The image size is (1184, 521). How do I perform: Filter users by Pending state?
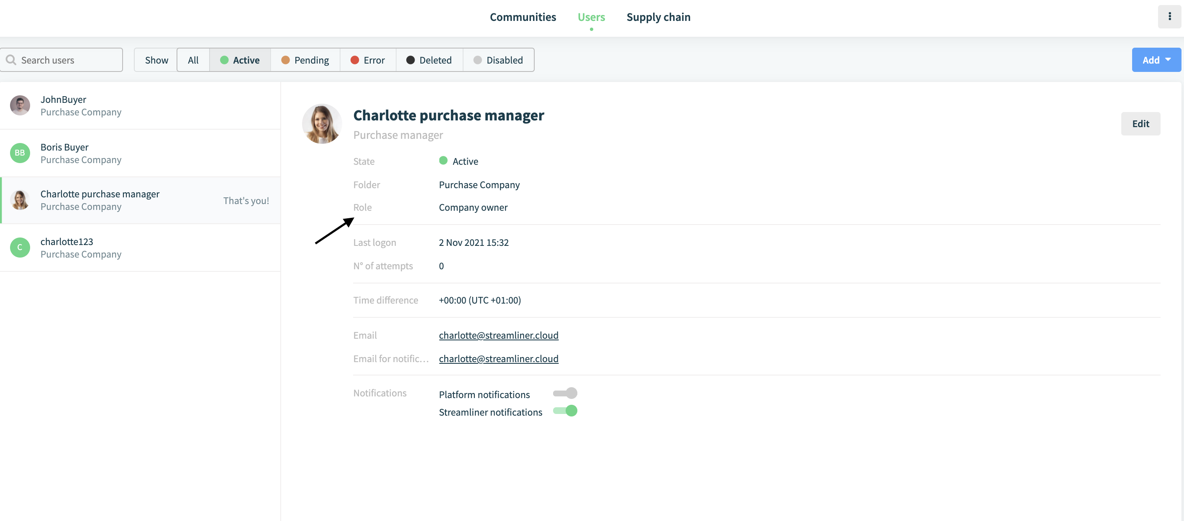(305, 60)
